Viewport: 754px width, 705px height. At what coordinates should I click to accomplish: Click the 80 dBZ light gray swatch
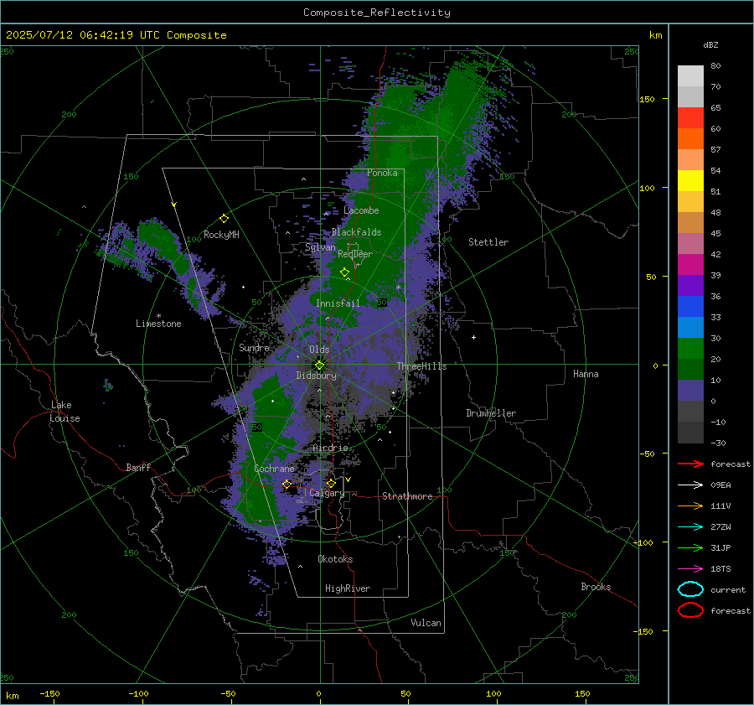pyautogui.click(x=690, y=76)
